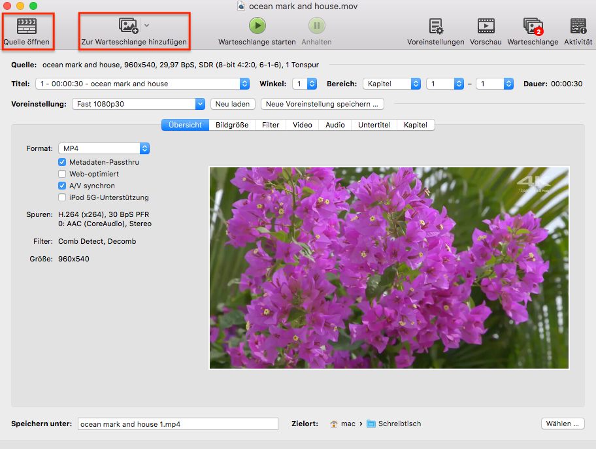Click the Schreibtisch folder icon in destination path
Viewport: 596px width, 449px height.
[x=371, y=424]
